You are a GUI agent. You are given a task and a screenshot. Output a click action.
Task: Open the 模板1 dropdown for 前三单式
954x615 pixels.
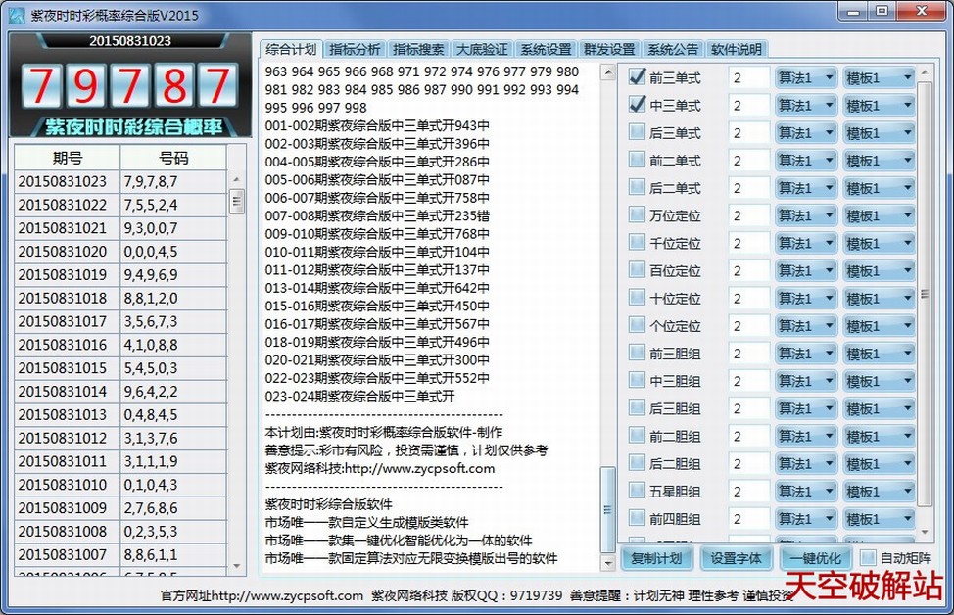[x=879, y=77]
